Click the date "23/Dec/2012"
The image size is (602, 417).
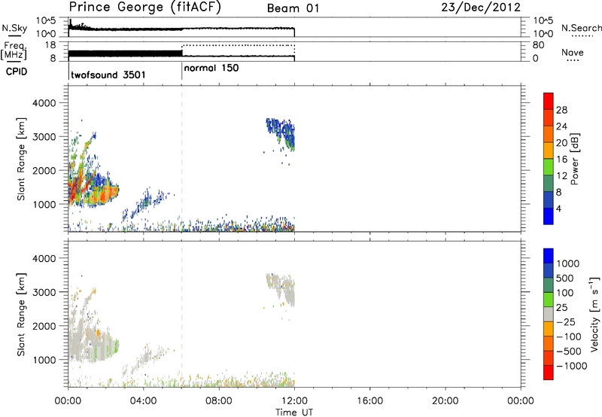[481, 8]
